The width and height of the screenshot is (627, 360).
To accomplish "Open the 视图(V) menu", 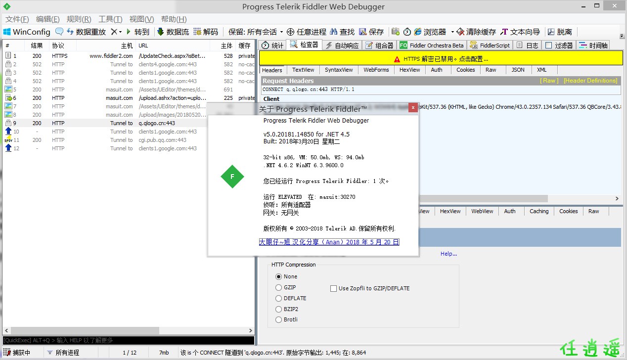I will (141, 19).
